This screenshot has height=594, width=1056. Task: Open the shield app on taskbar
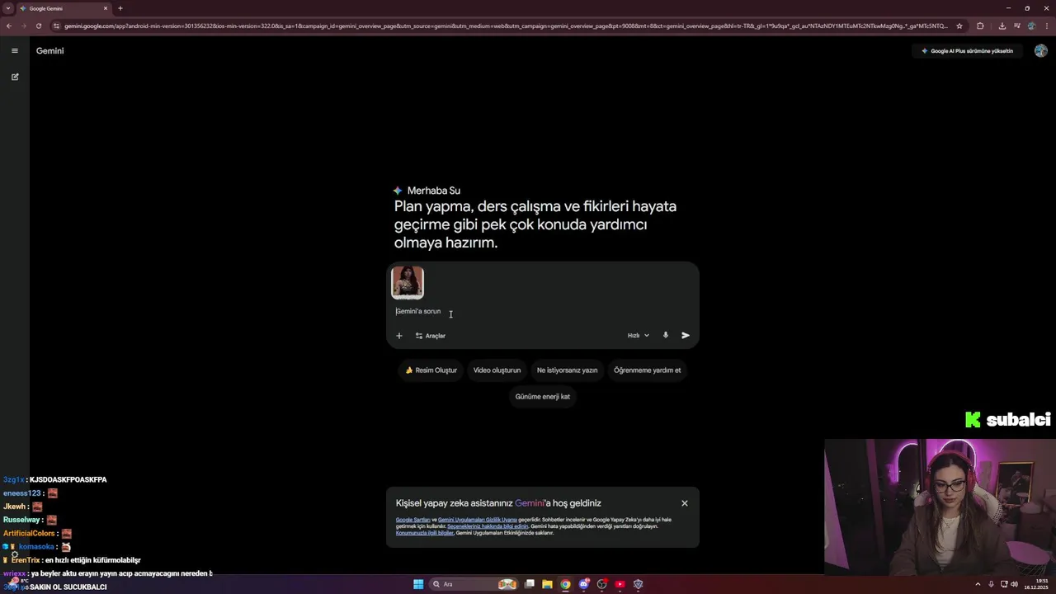pos(638,584)
